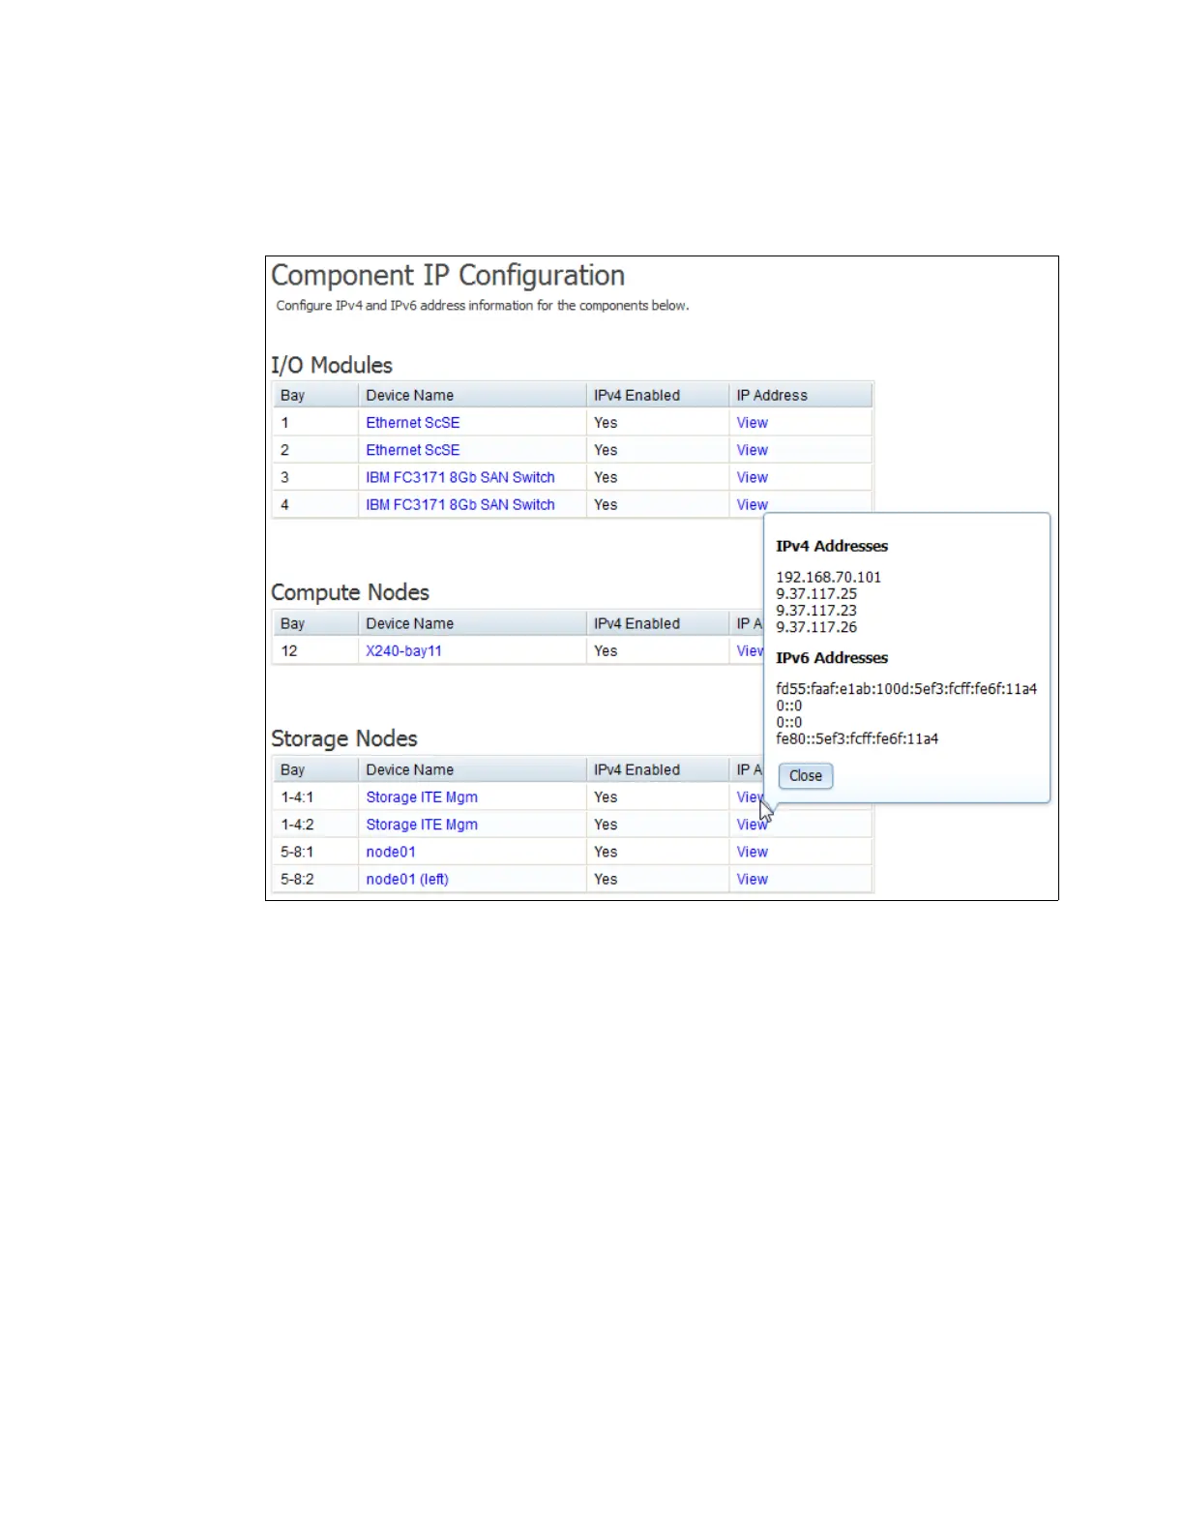
Task: Open Storage ITE Mgm link for bay 1-4:2
Action: pos(422,825)
